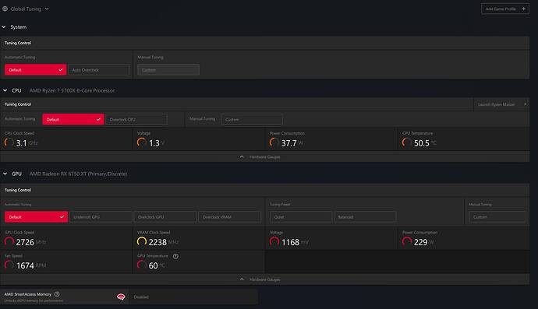Screen dimensions: 538x309
Task: Choose the Quiet tuning preset
Action: pyautogui.click(x=301, y=217)
